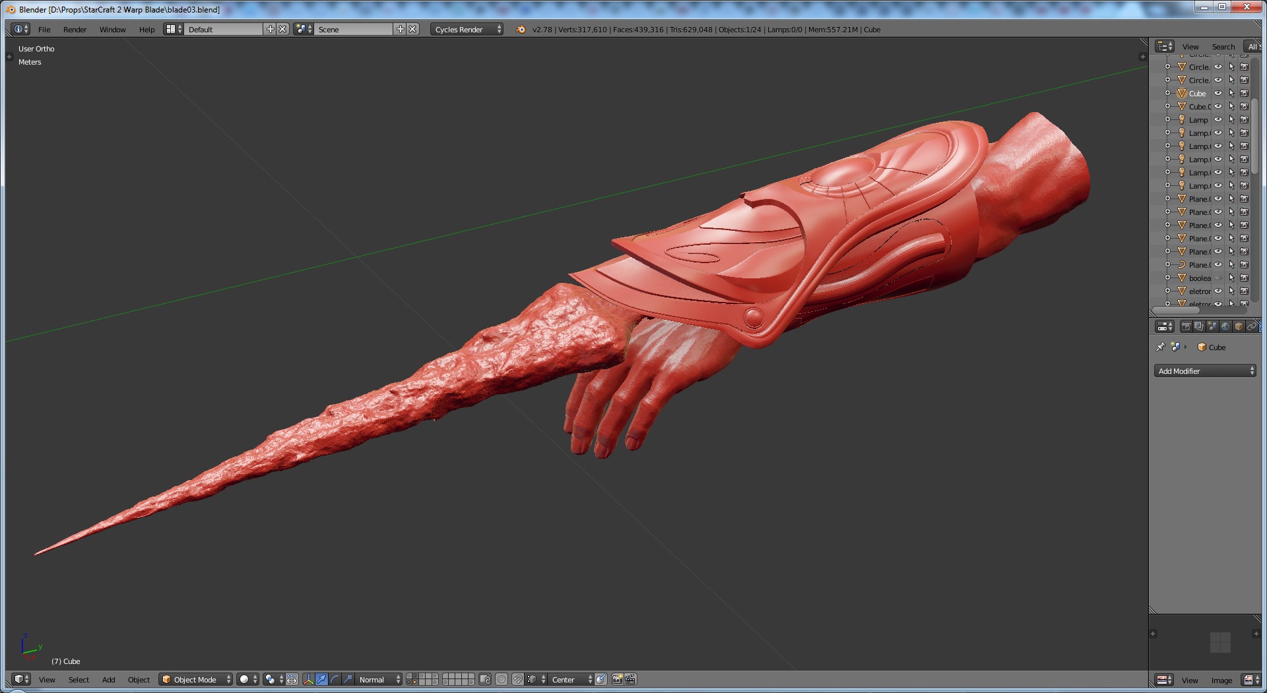Hide the Cube.0 object
This screenshot has width=1267, height=693.
[1218, 106]
